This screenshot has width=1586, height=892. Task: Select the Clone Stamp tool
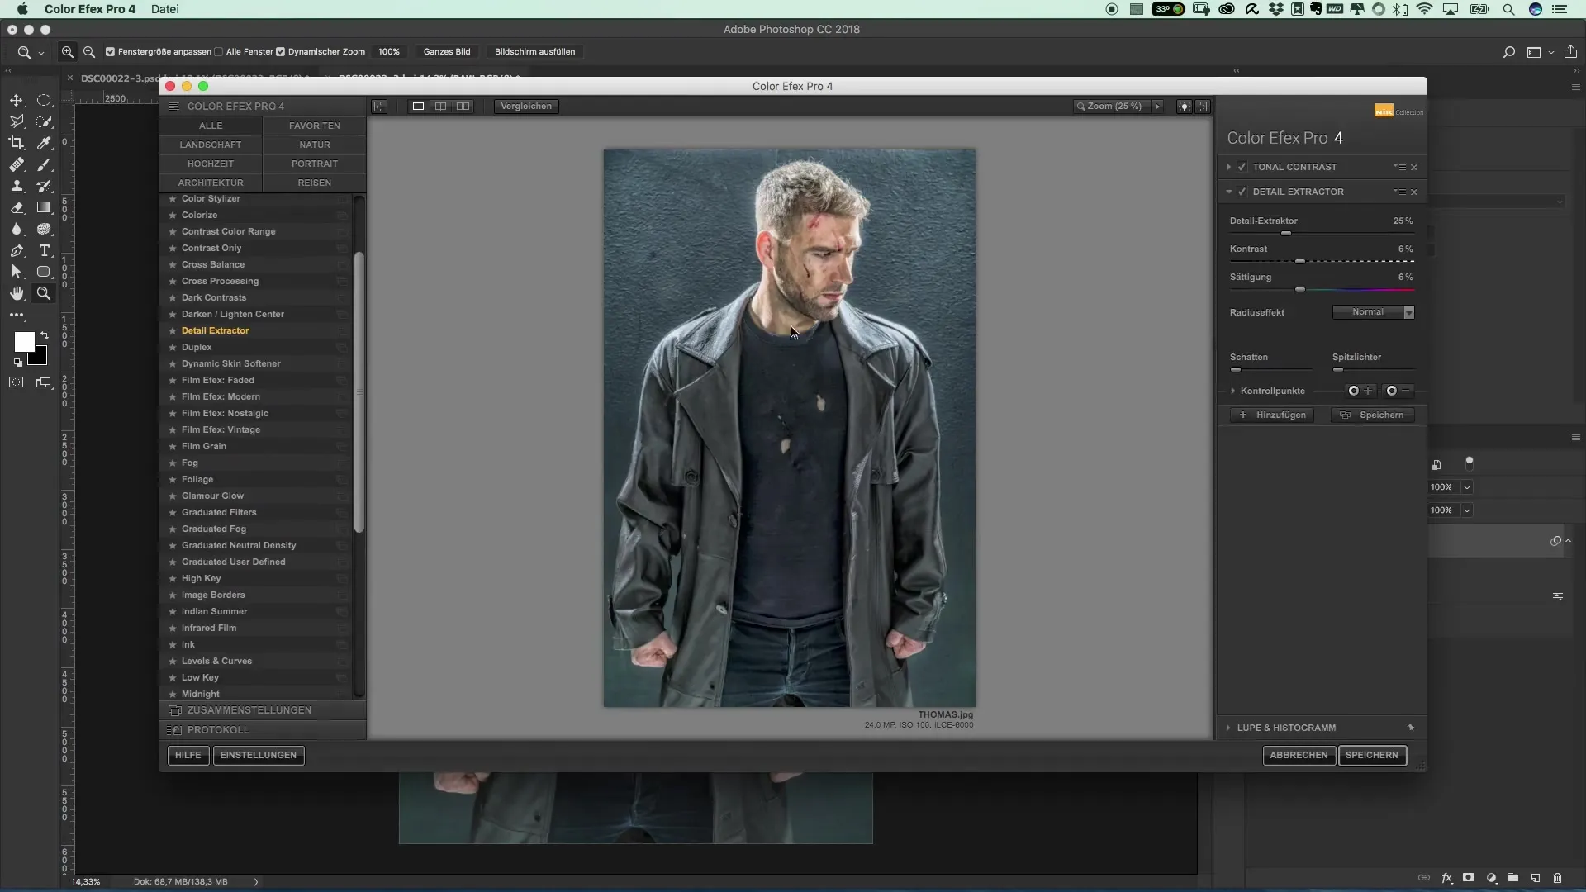point(17,186)
